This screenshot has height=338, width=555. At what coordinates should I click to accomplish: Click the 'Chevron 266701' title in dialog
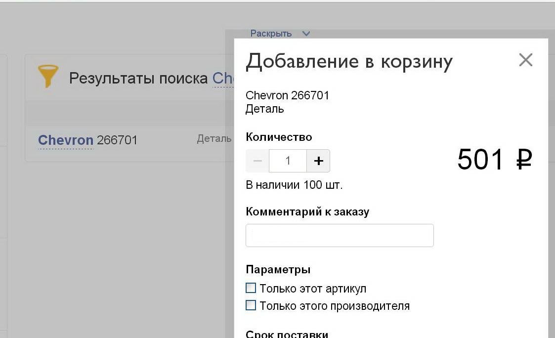(287, 95)
